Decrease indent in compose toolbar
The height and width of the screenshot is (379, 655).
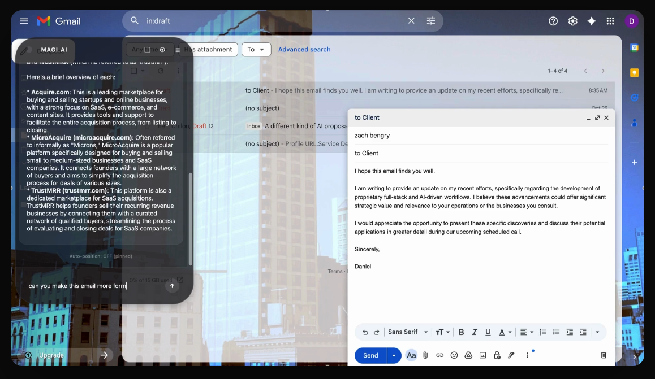tap(570, 332)
